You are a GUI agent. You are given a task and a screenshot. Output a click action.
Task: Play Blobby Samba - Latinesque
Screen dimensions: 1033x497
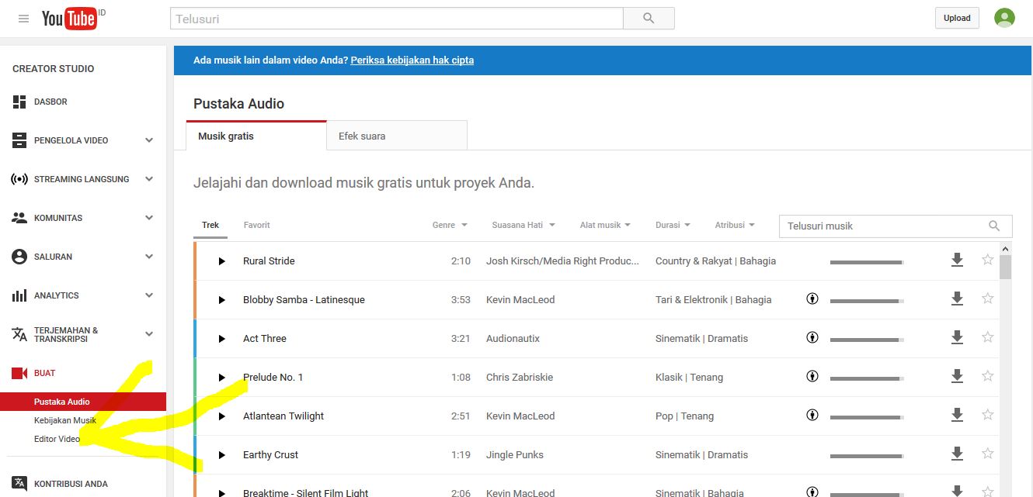point(221,300)
